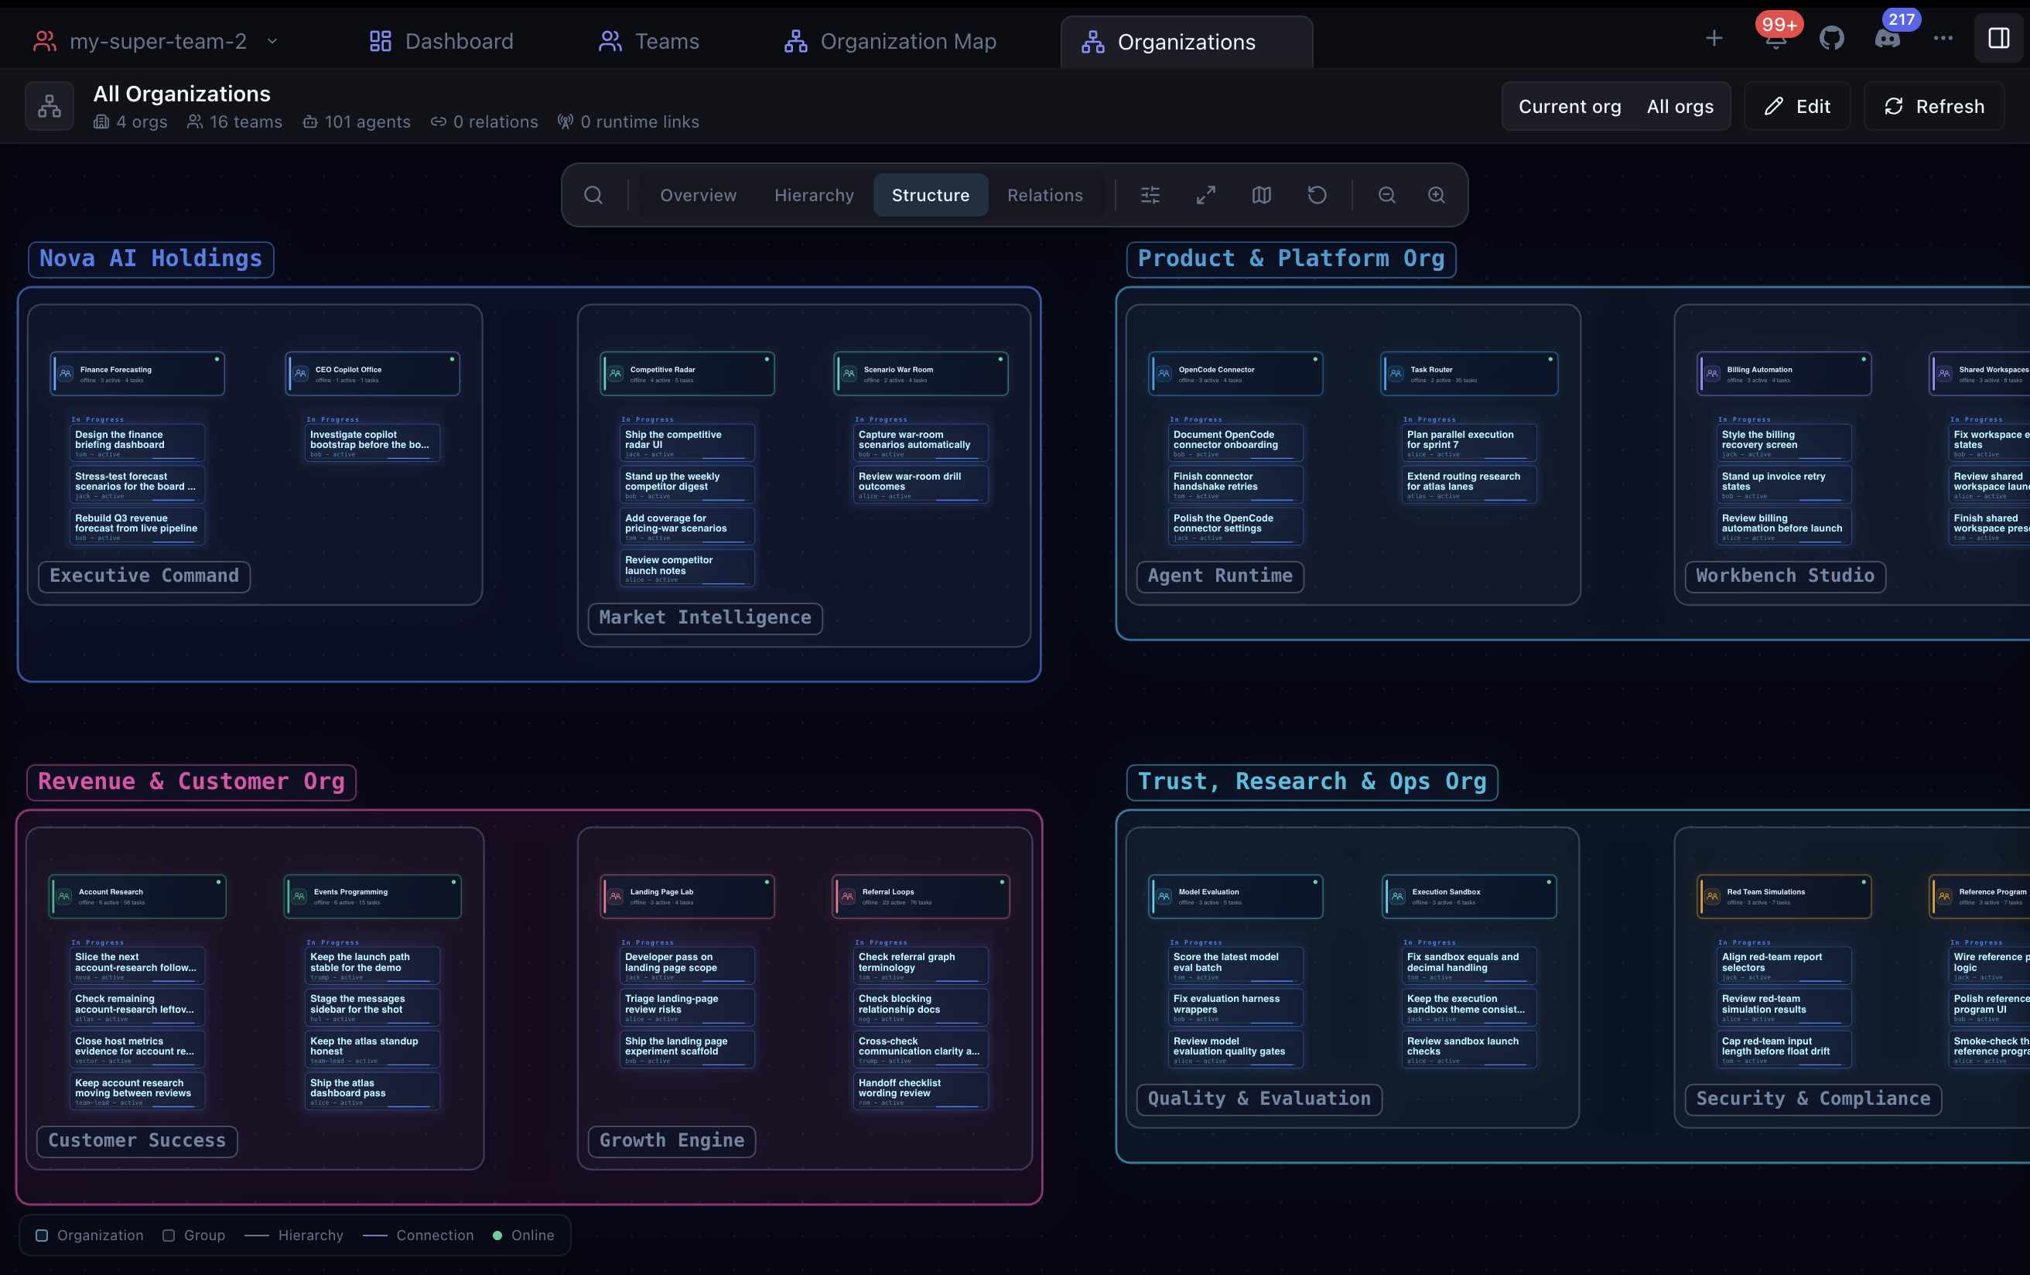Select the Structure view
This screenshot has height=1275, width=2030.
point(931,195)
